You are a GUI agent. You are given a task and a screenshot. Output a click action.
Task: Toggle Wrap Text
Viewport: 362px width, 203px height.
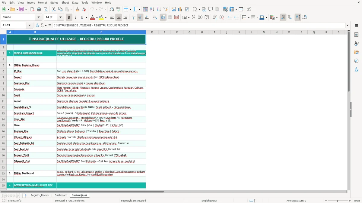click(x=155, y=17)
